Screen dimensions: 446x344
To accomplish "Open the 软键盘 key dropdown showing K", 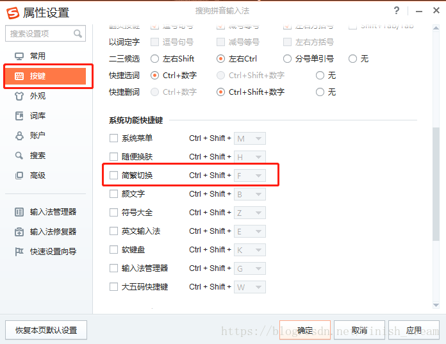I will point(250,250).
